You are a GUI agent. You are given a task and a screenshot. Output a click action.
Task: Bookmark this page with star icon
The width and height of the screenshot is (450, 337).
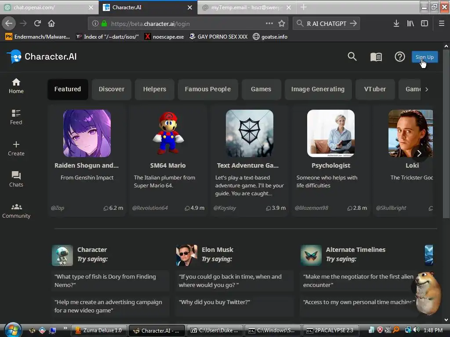pyautogui.click(x=282, y=23)
